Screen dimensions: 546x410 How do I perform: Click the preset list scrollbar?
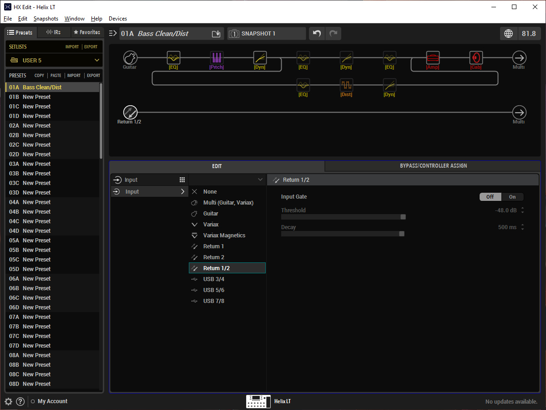101,121
